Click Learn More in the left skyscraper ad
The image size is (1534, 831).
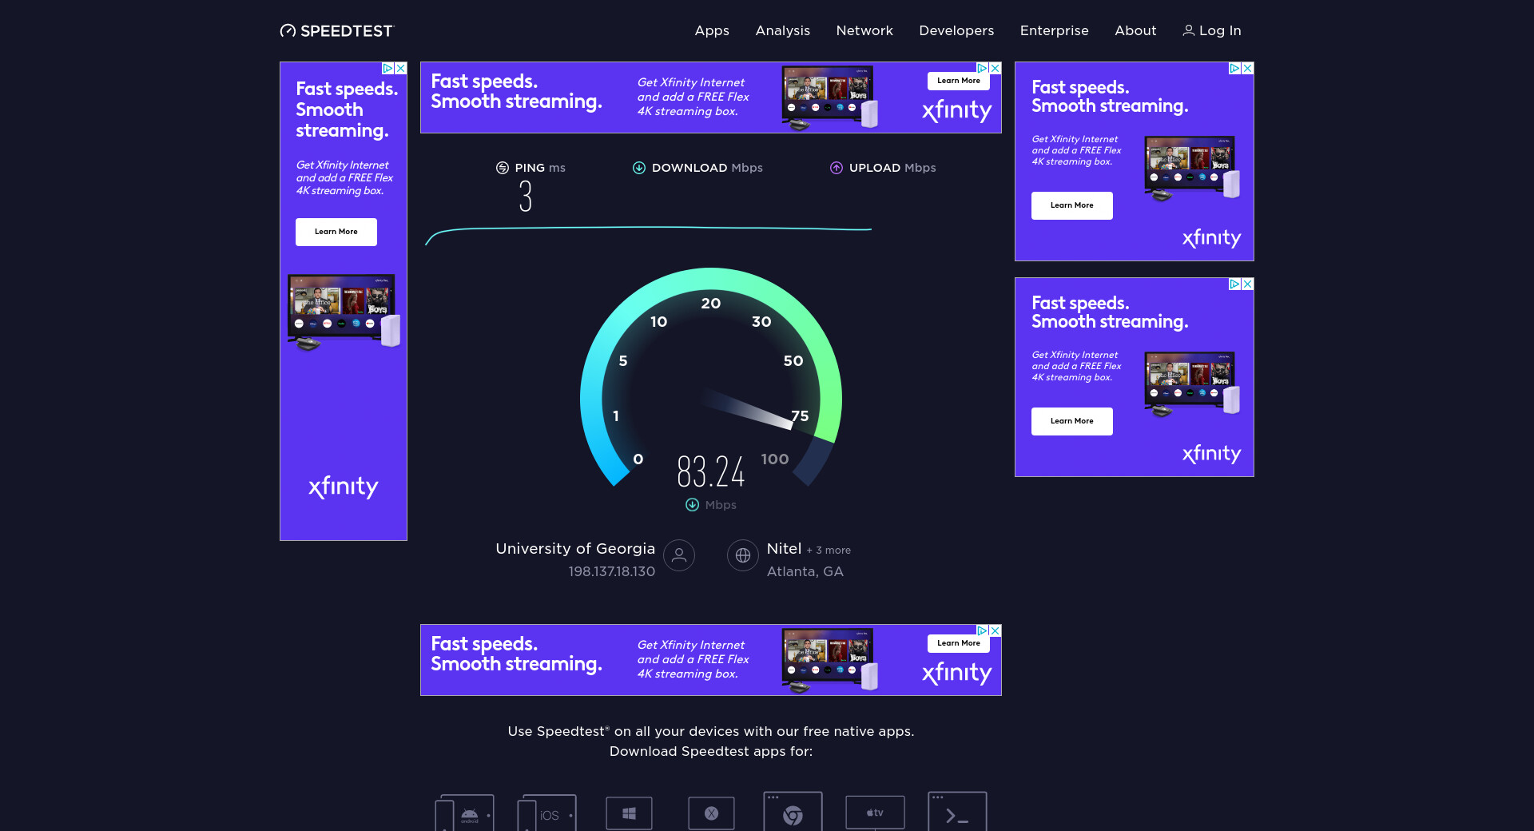336,232
